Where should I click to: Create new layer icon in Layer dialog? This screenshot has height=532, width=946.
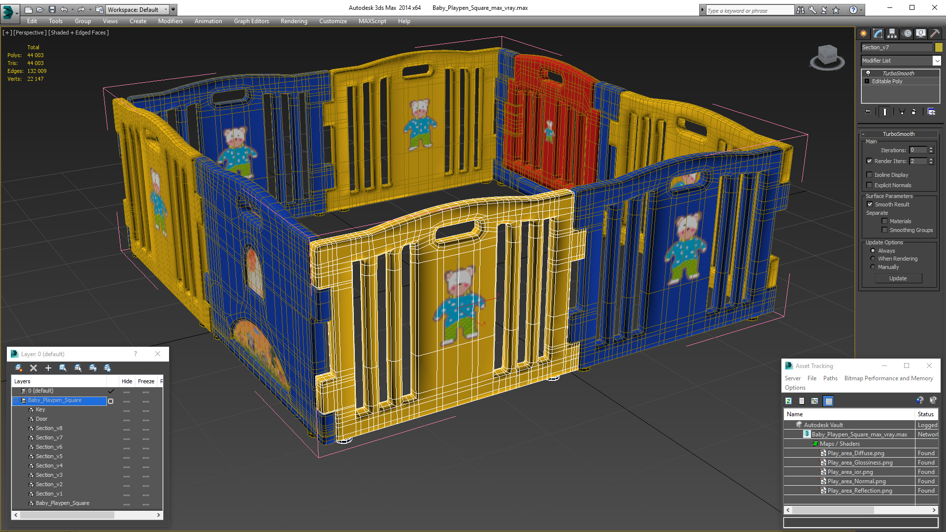click(x=18, y=368)
